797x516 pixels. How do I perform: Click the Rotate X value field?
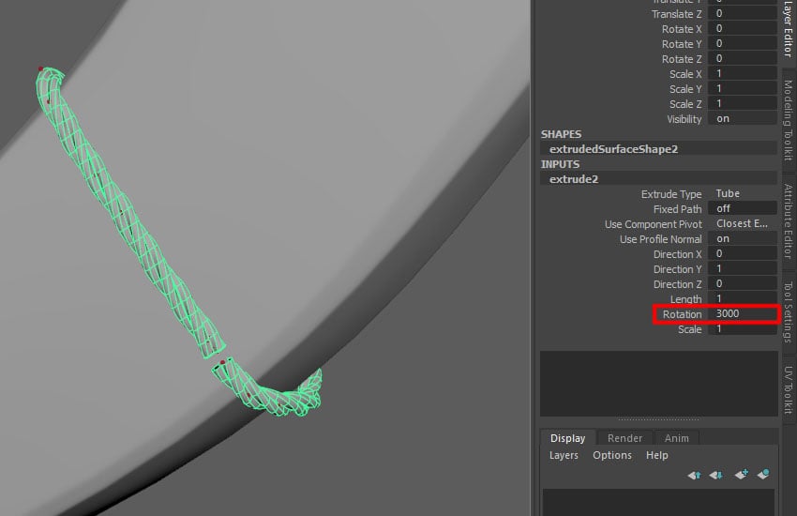coord(742,28)
